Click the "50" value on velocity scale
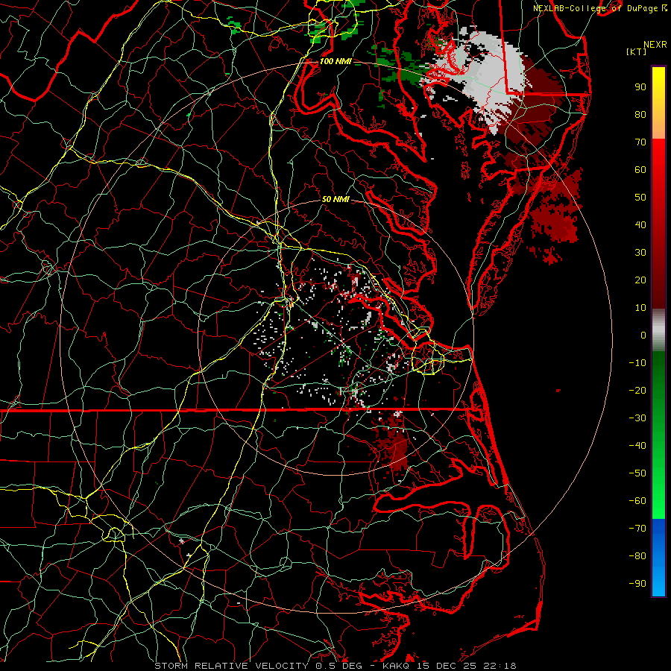The width and height of the screenshot is (671, 671). (x=640, y=198)
